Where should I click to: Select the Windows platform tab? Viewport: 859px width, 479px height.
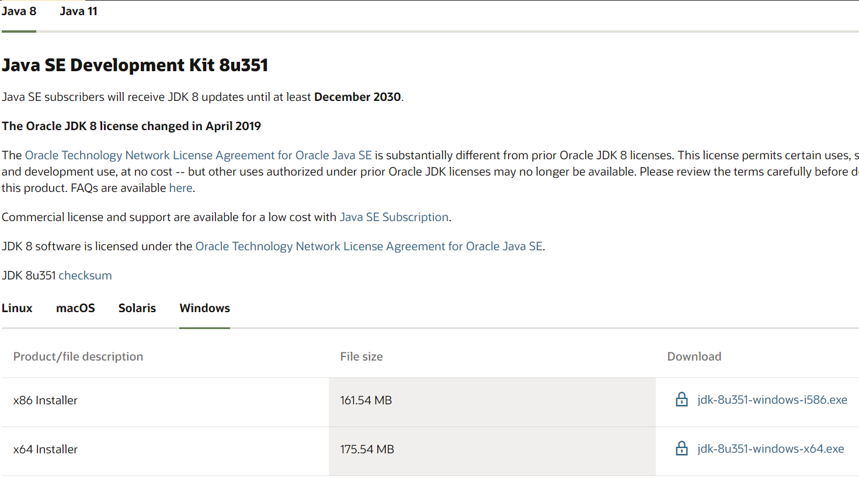pos(205,308)
